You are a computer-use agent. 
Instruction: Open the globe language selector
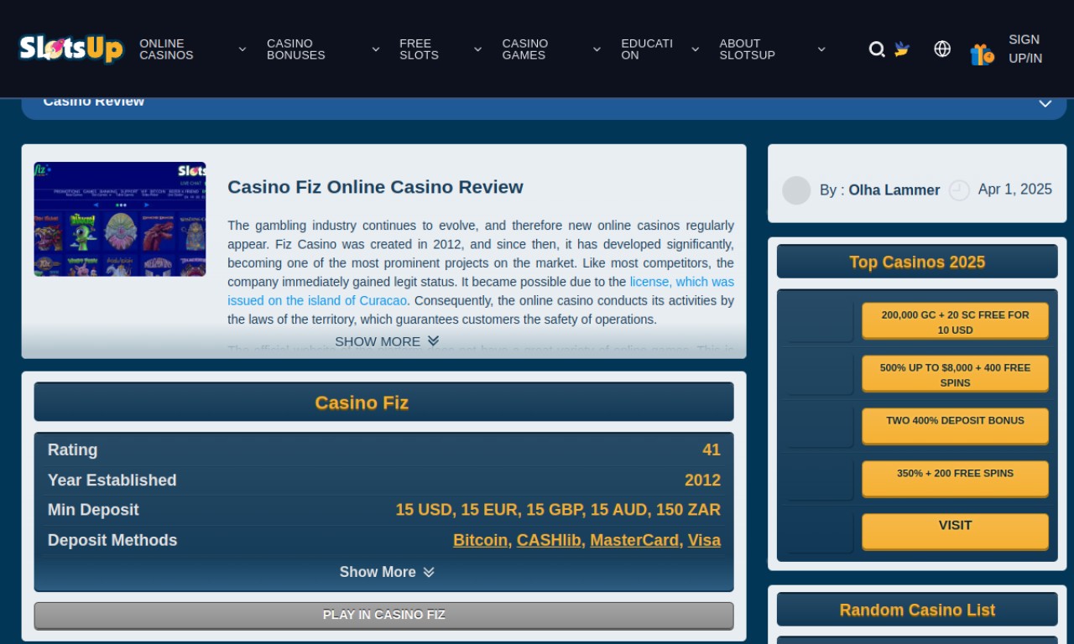942,49
